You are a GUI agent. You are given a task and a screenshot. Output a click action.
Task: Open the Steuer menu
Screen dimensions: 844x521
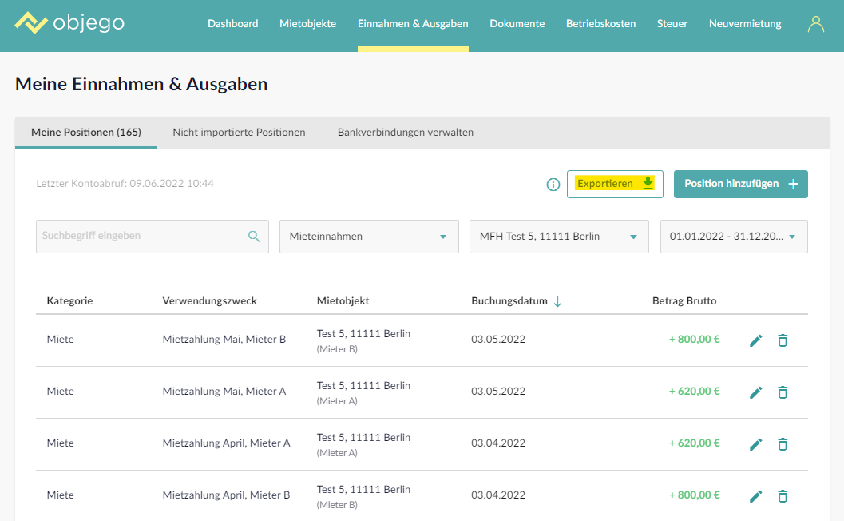[672, 24]
